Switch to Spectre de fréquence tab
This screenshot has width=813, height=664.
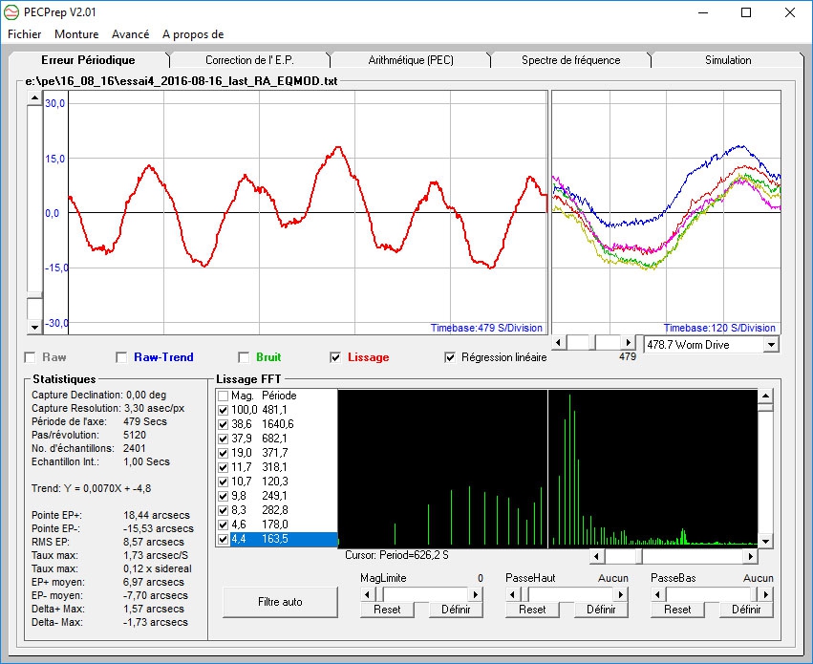click(x=571, y=60)
